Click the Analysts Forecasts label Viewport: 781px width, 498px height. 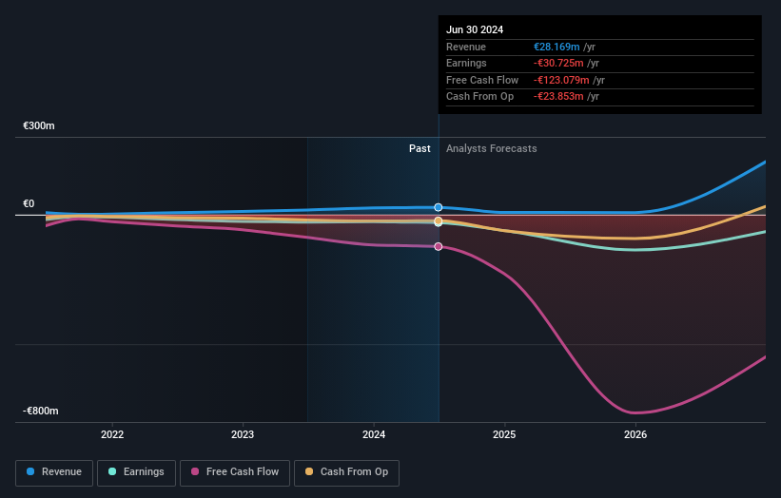coord(492,149)
